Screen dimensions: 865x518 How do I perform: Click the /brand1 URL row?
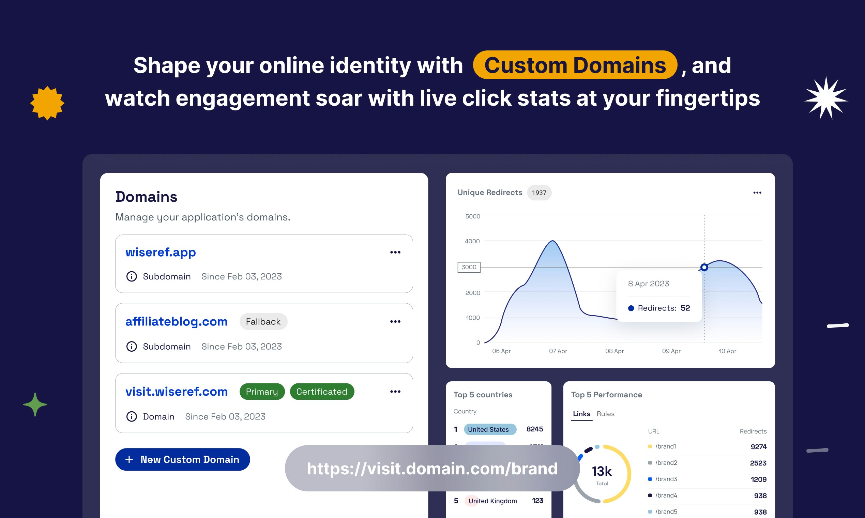point(707,446)
